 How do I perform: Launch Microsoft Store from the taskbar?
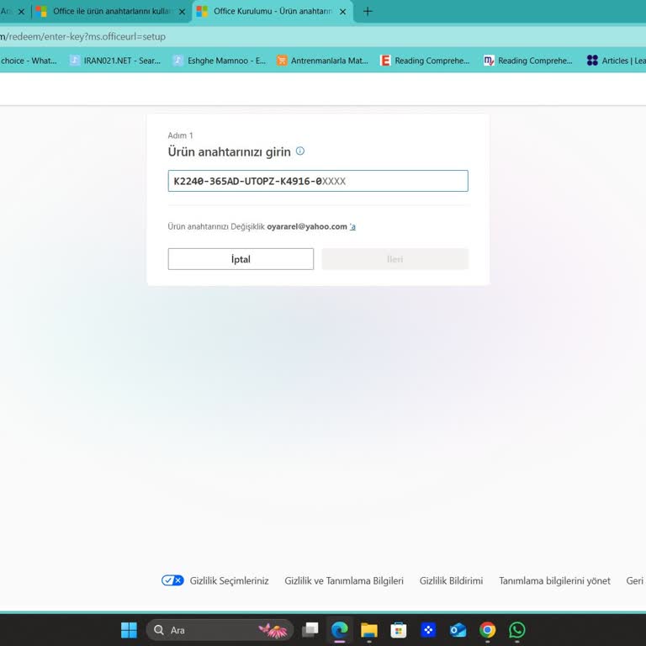(x=399, y=630)
